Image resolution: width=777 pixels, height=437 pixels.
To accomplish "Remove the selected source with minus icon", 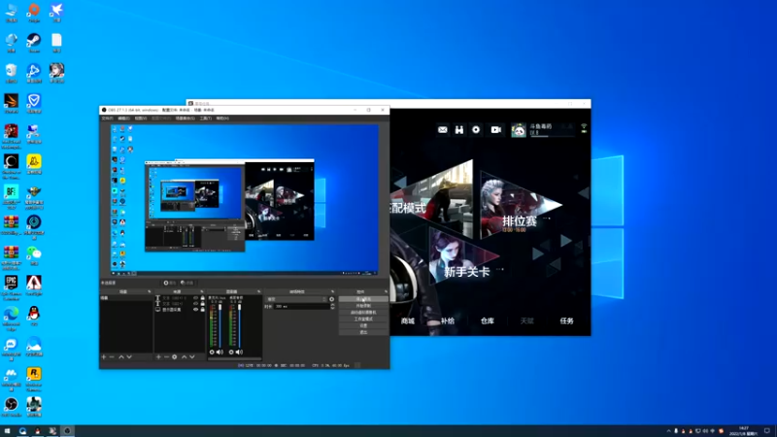I will pyautogui.click(x=166, y=356).
